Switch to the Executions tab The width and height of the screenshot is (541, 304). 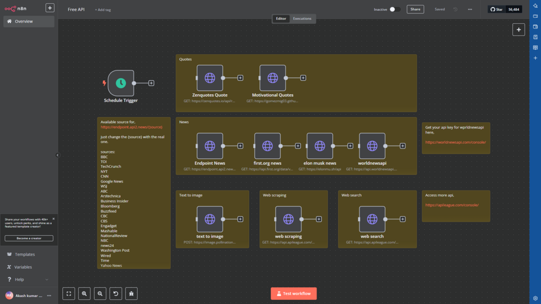click(x=302, y=19)
